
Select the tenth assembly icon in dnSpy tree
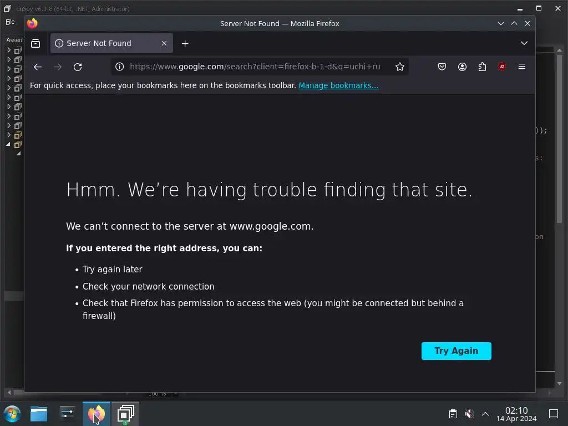click(x=18, y=135)
